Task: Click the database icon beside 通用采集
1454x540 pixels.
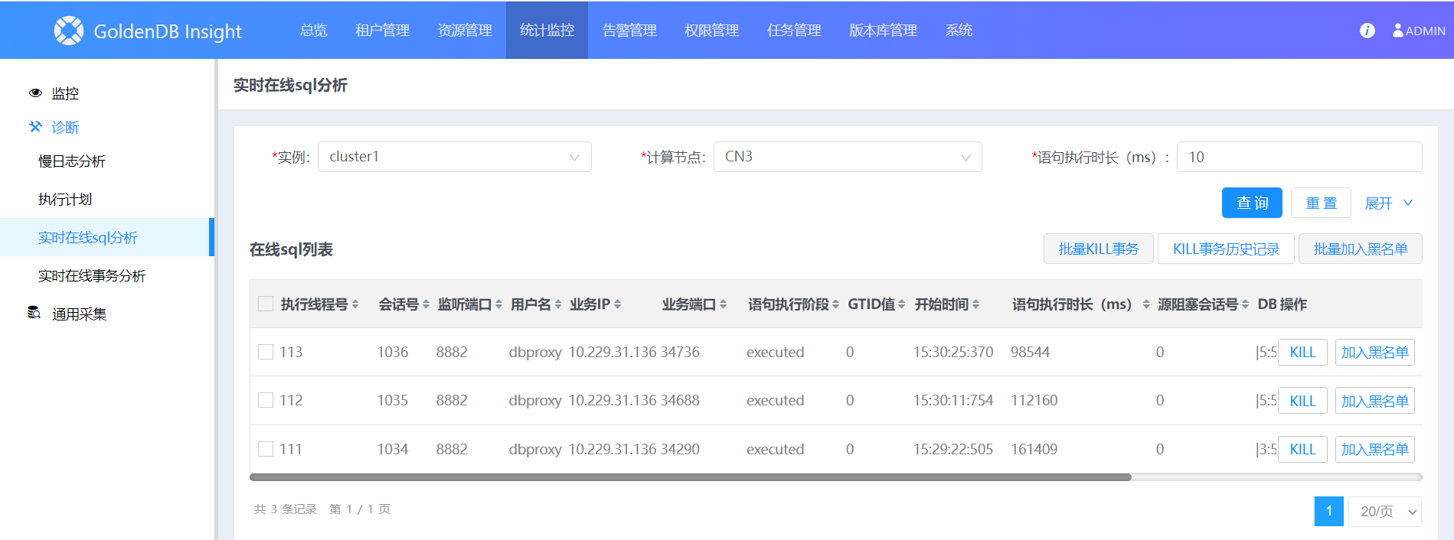Action: coord(34,313)
